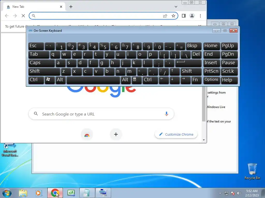Toggle the Caps key on the keyboard
The image size is (265, 198).
(x=42, y=63)
